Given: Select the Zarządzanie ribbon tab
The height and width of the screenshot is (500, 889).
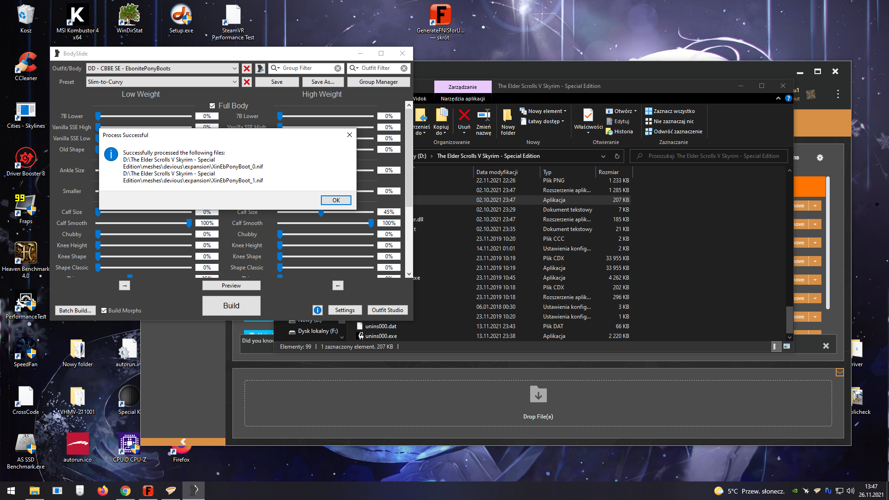Looking at the screenshot, I should [x=462, y=87].
